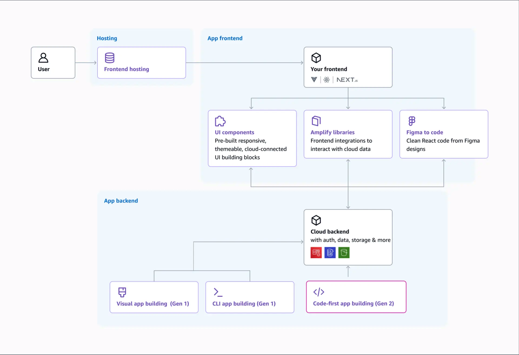Click the red Amazon Cognito auth icon

click(316, 252)
